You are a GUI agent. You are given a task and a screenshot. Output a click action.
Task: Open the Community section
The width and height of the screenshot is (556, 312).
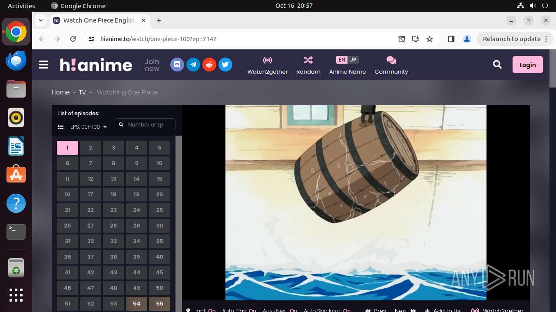[391, 65]
